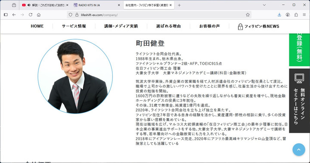Jump back to top with arrow button
Image resolution: width=310 pixels, height=163 pixels.
pyautogui.click(x=299, y=150)
